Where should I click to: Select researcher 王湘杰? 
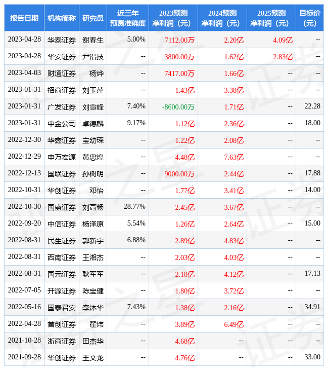(x=93, y=257)
